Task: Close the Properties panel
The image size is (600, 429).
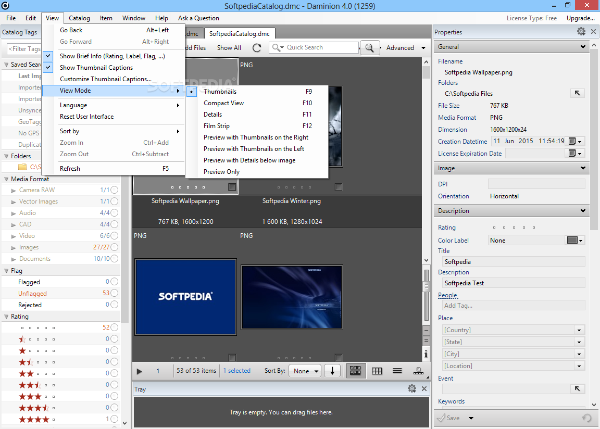Action: click(x=594, y=32)
